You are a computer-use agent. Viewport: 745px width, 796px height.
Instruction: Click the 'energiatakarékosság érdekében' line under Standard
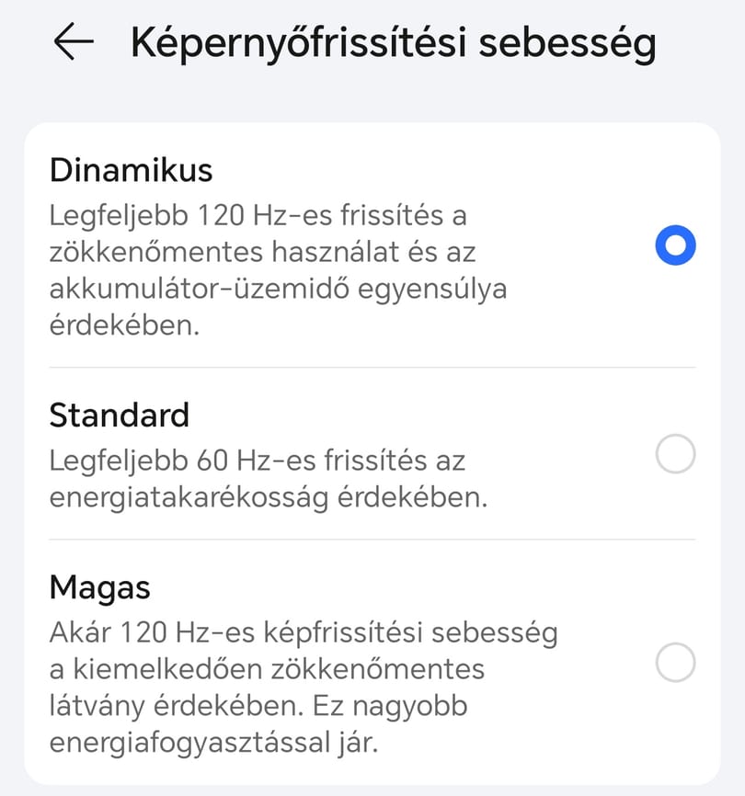click(x=269, y=497)
